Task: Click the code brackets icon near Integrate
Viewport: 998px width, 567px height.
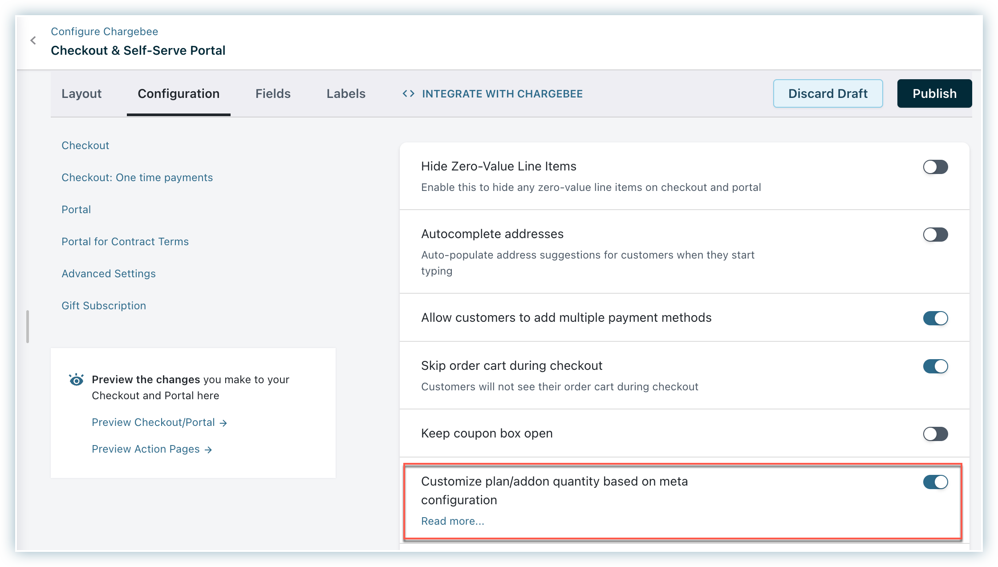Action: (x=408, y=93)
